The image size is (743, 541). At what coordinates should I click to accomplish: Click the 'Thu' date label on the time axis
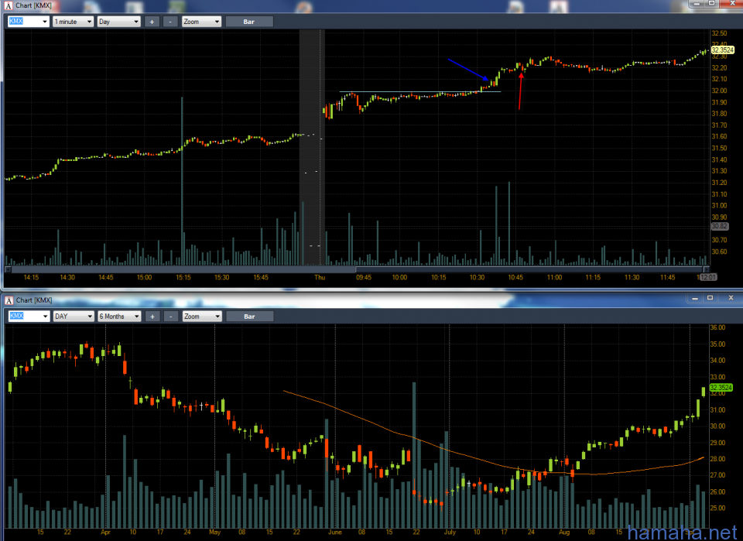click(320, 277)
